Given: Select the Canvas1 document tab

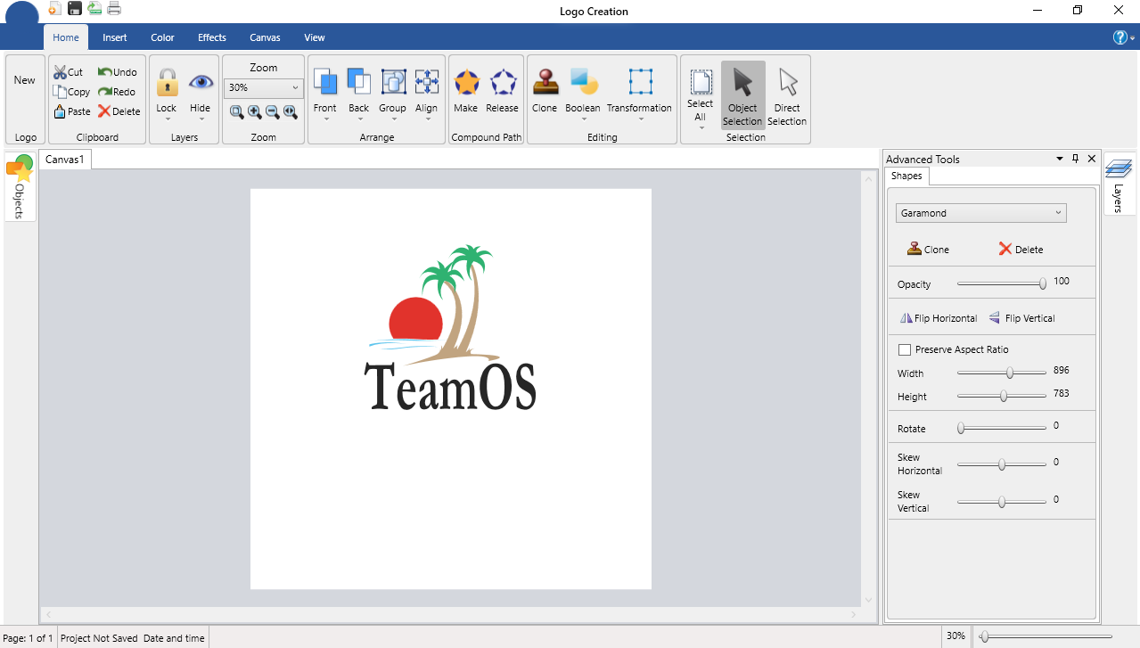Looking at the screenshot, I should pyautogui.click(x=65, y=160).
